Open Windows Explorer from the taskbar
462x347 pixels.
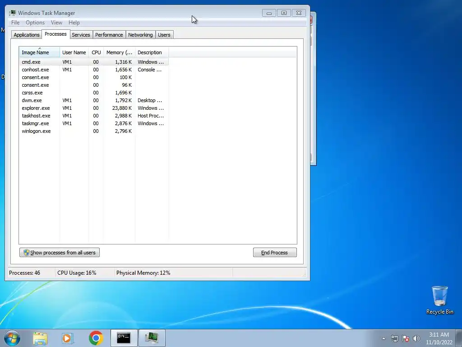[x=40, y=338]
